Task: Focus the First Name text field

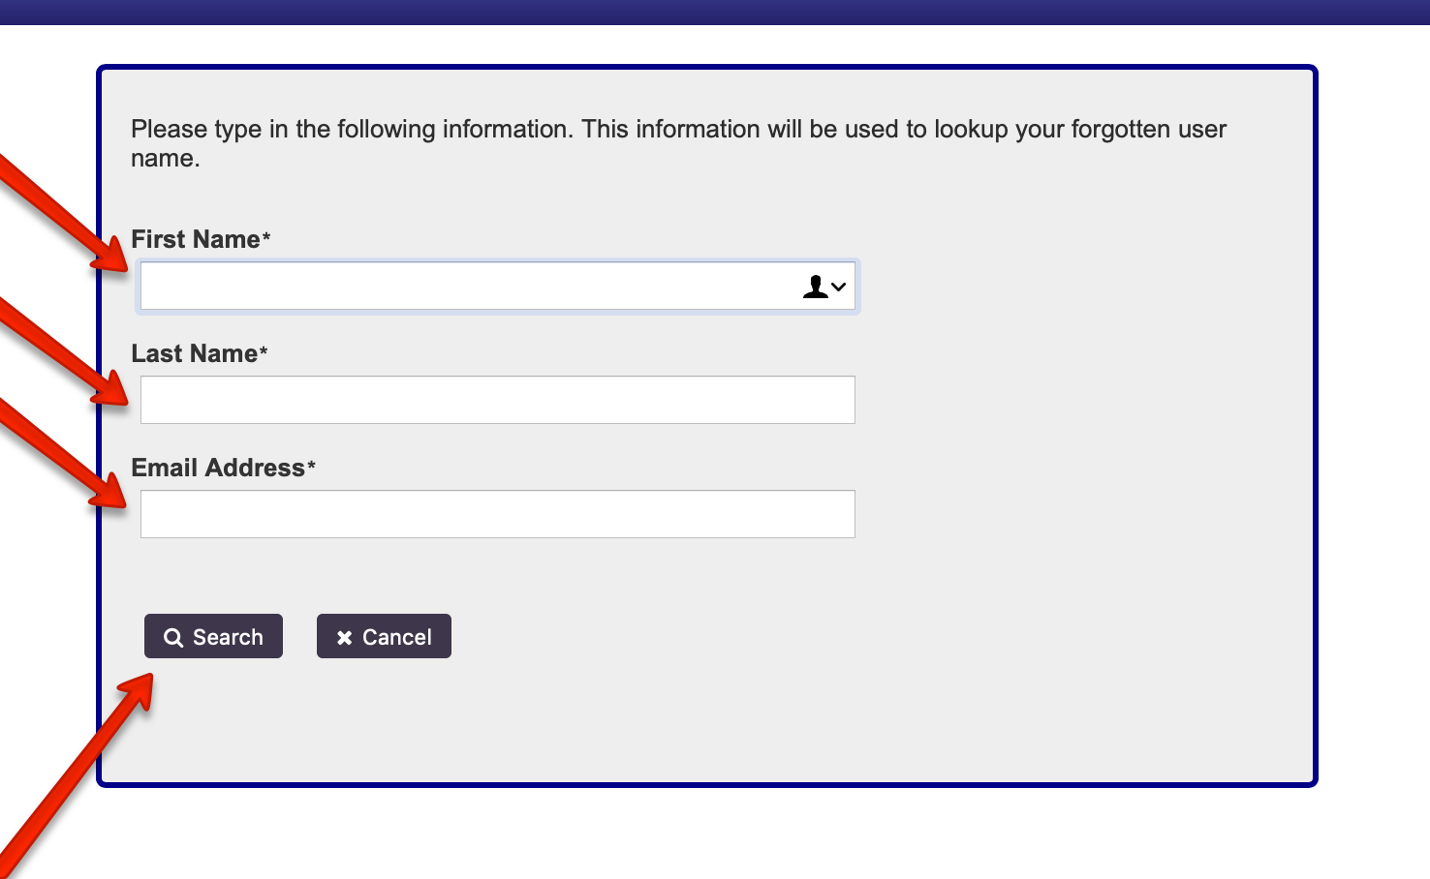Action: (498, 286)
